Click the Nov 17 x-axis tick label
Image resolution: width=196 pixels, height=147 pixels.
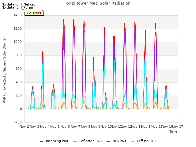click(x=178, y=126)
